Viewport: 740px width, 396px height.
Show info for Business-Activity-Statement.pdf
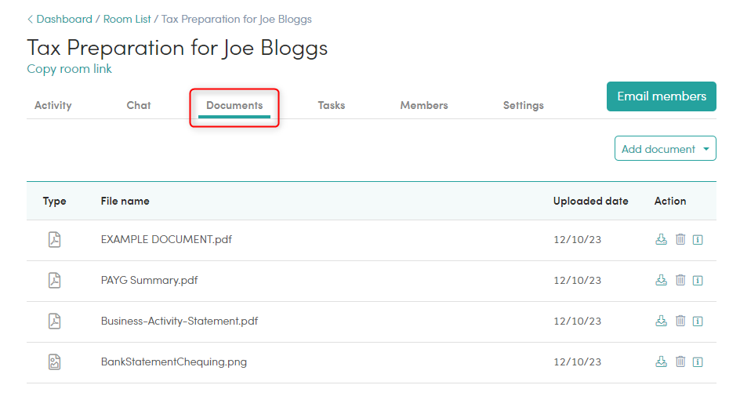(698, 321)
